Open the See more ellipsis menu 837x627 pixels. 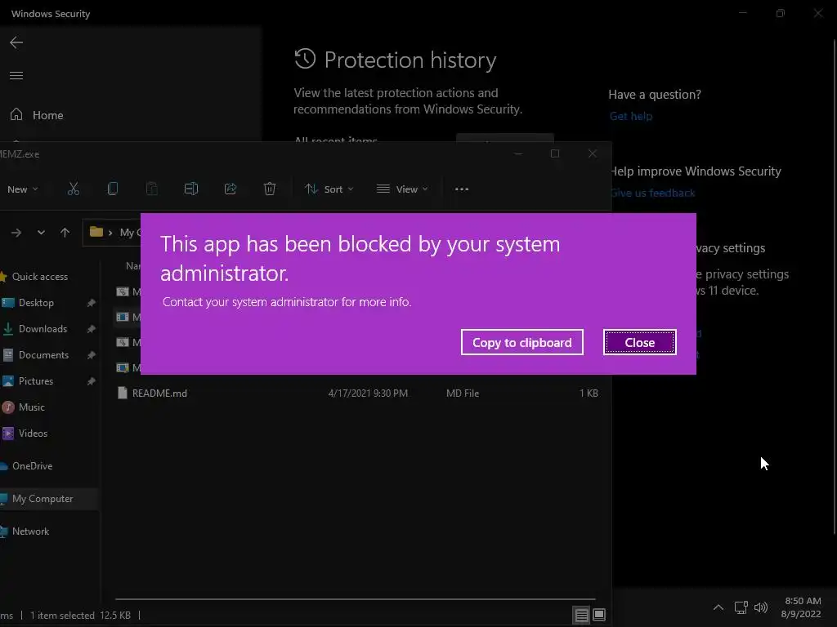pos(462,189)
